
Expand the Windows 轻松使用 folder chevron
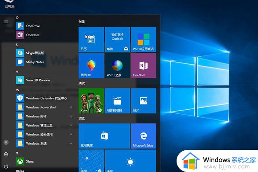point(71,134)
